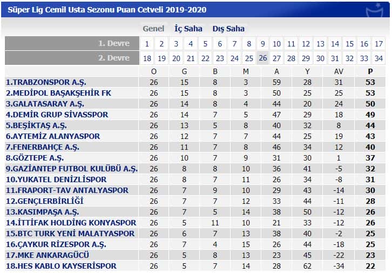
Task: Click the league logo icon in the header
Action: tap(375, 10)
